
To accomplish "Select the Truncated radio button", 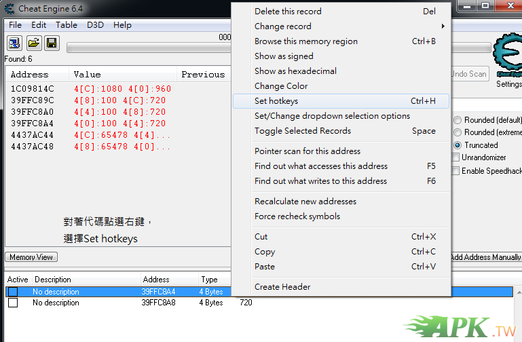I will [458, 145].
